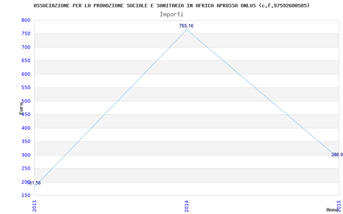Click the 2011 x-axis year label
Image resolution: width=343 pixels, height=214 pixels.
point(35,206)
